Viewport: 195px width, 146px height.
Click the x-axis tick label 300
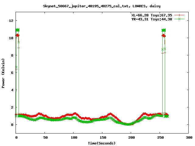click(189, 137)
